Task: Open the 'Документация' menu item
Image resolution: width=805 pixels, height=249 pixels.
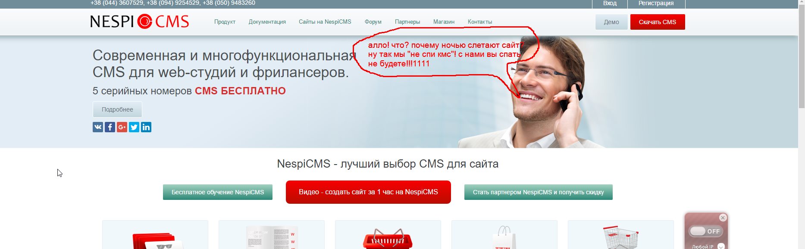Action: coord(267,22)
